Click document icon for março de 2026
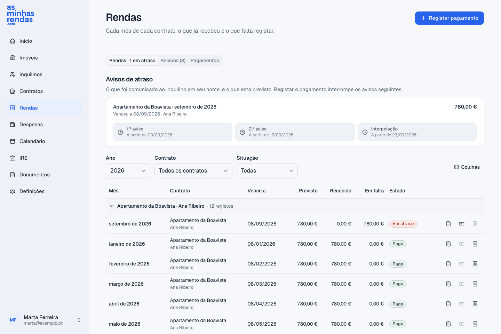501x334 pixels. [448, 284]
